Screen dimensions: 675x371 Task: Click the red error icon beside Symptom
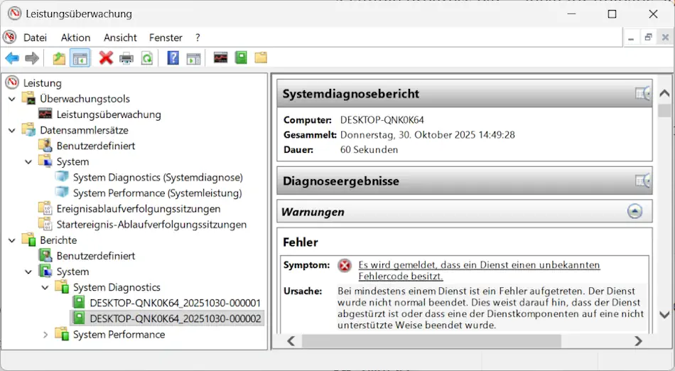(345, 266)
